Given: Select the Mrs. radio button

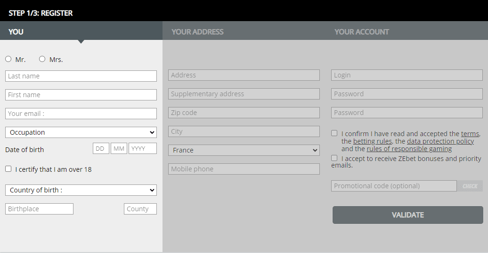Looking at the screenshot, I should coord(42,59).
